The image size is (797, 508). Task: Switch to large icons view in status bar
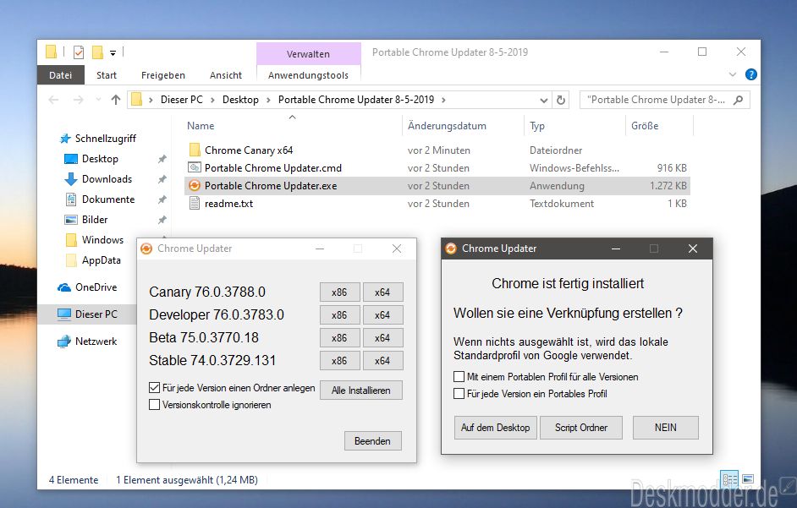point(748,479)
